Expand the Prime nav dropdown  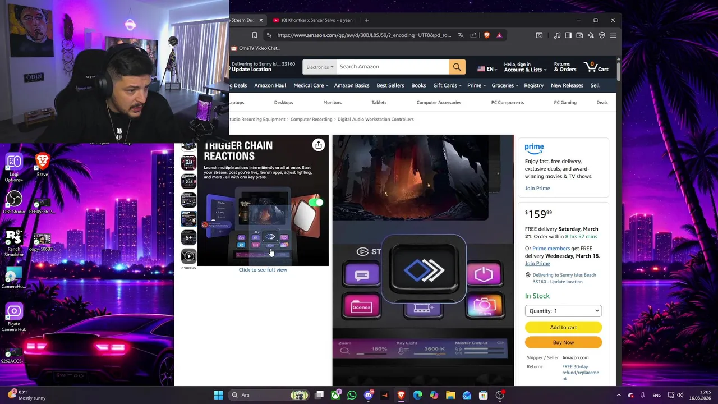[476, 85]
